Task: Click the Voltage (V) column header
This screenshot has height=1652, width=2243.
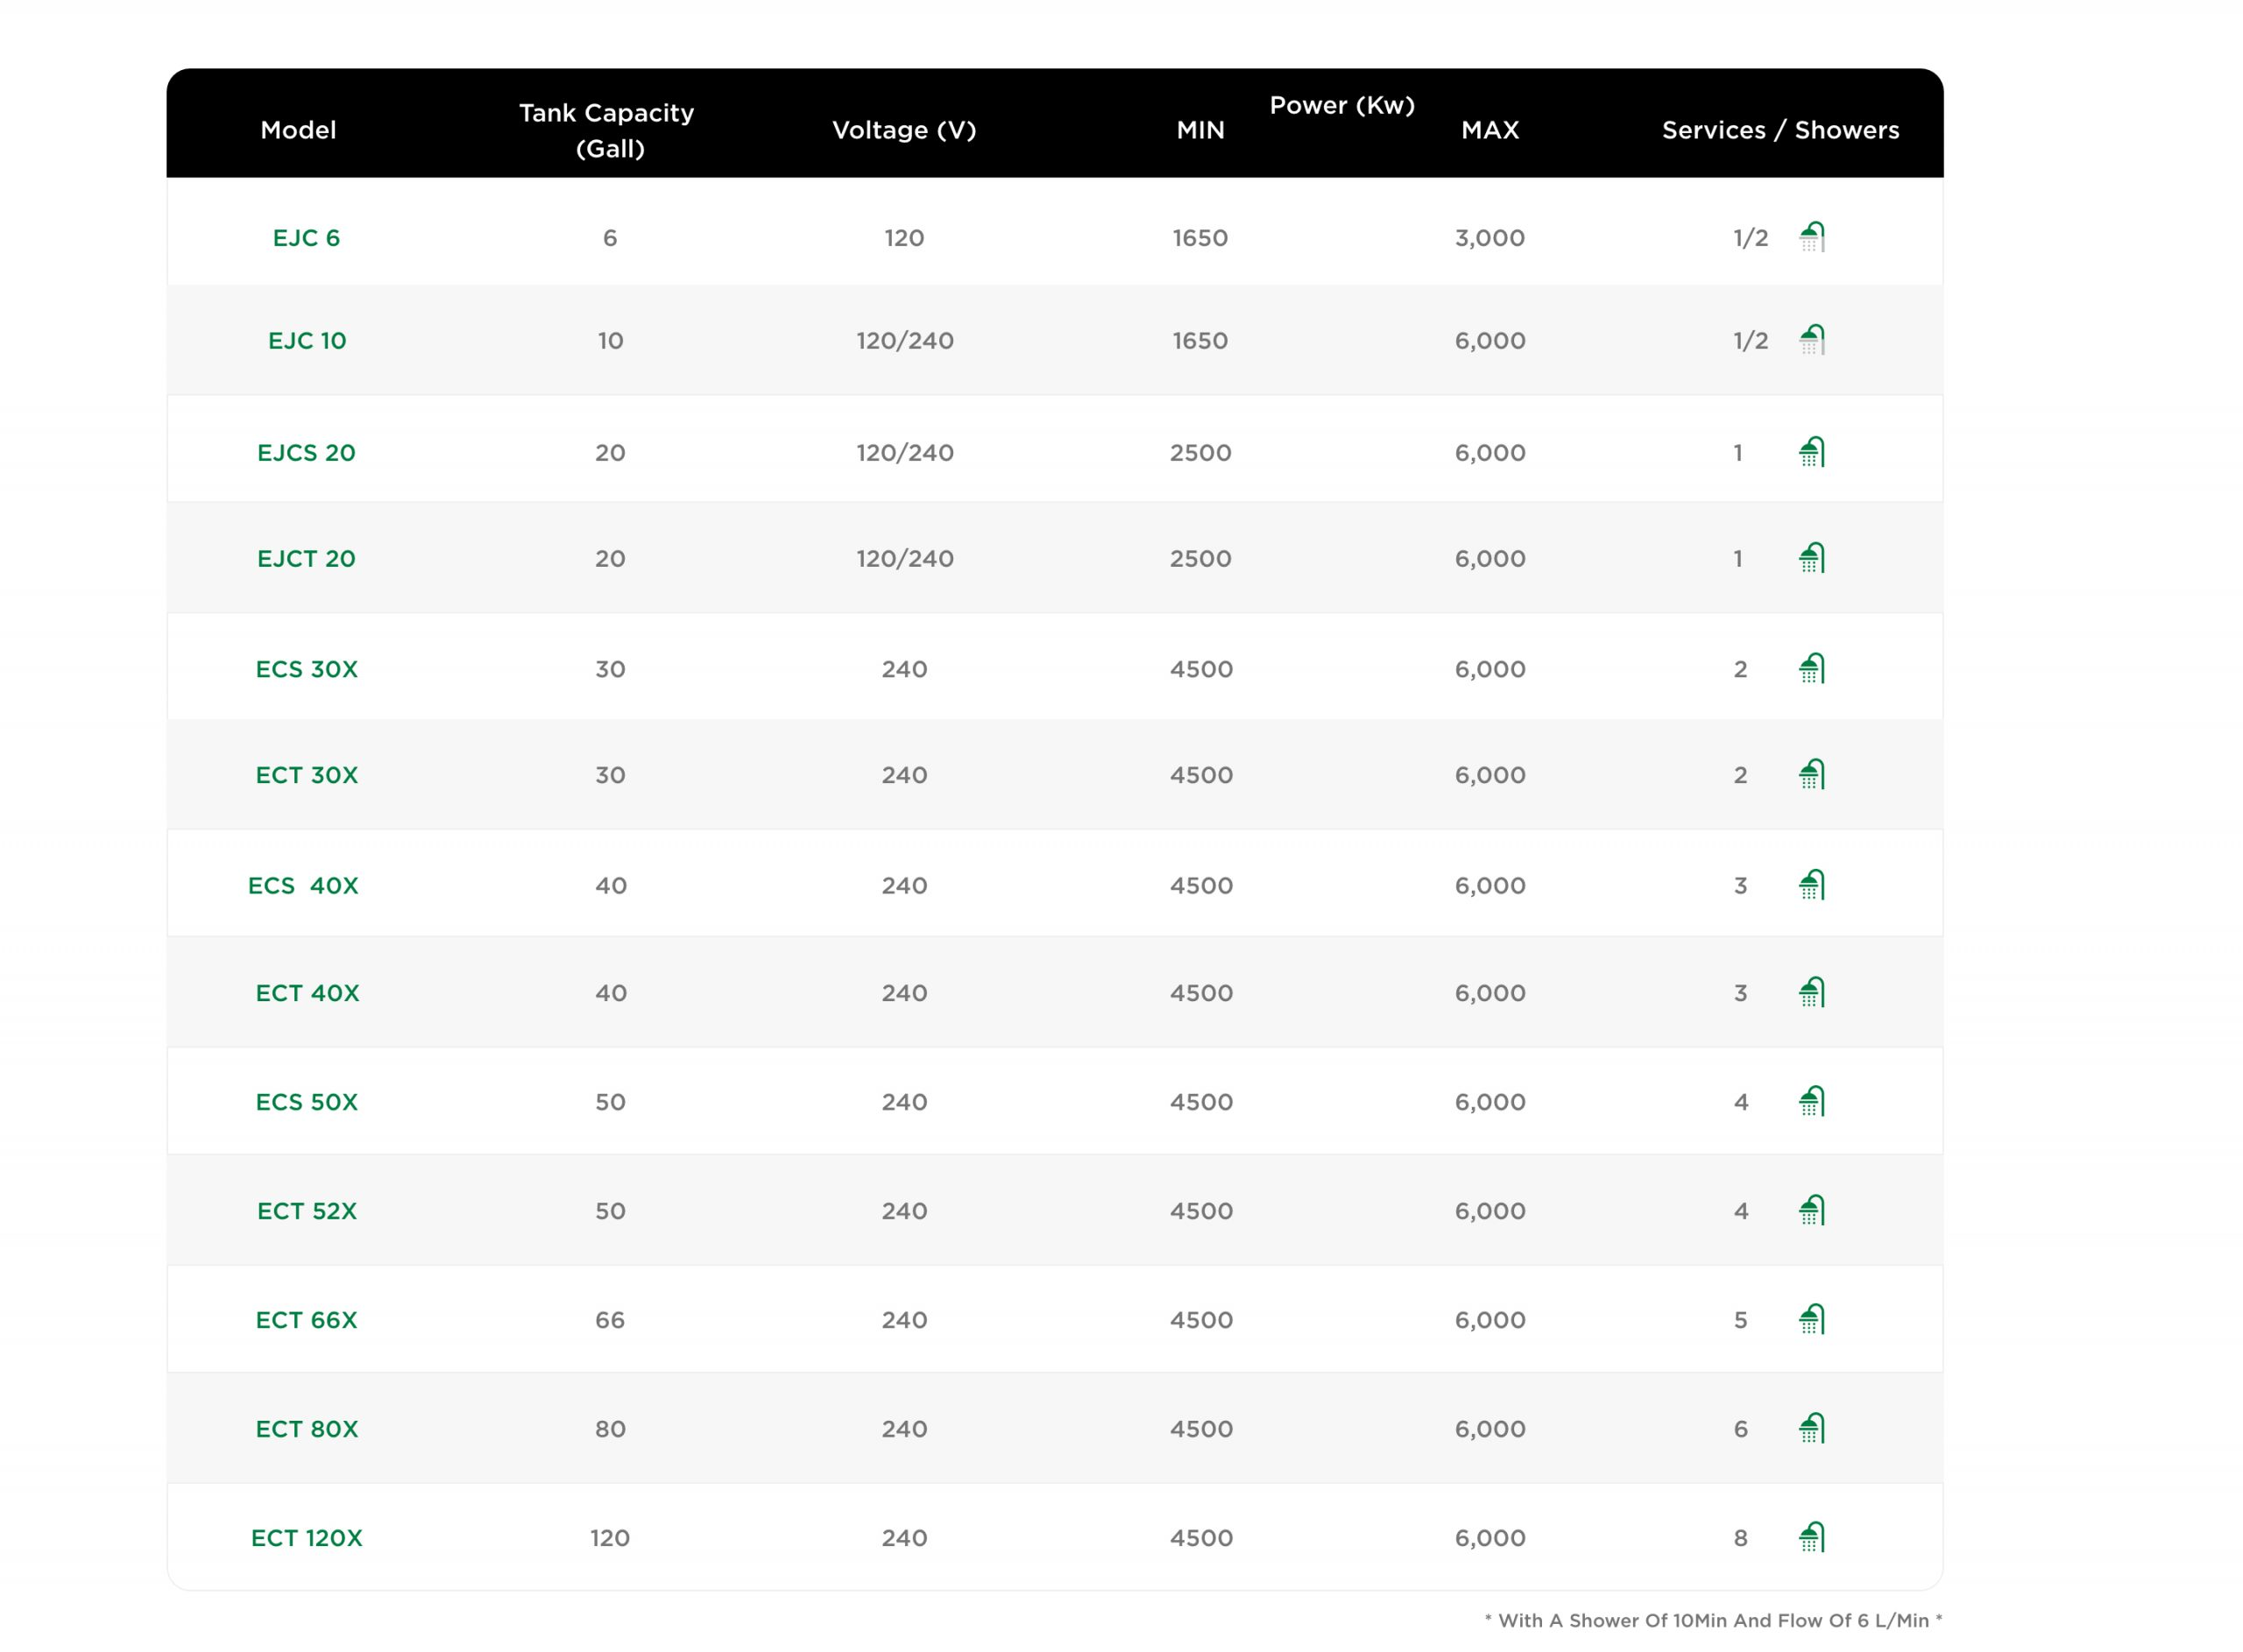Action: (904, 130)
